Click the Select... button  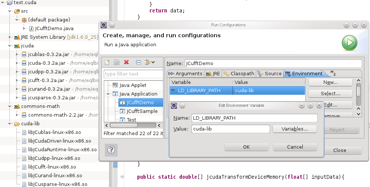(x=330, y=94)
